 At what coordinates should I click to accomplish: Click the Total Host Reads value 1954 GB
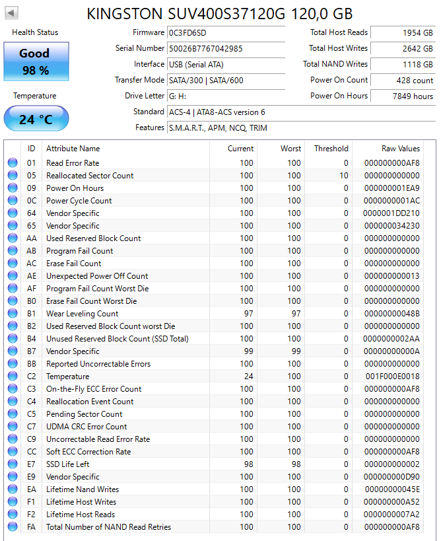[x=403, y=33]
